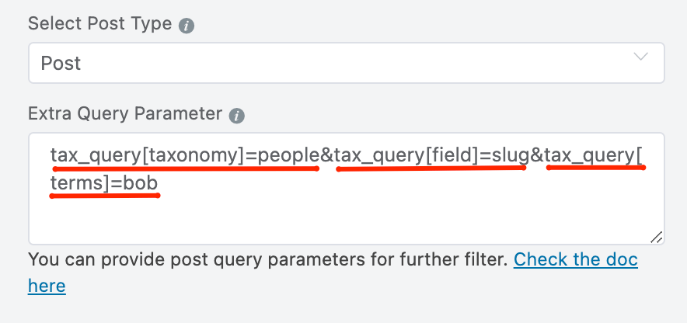Viewport: 687px width, 323px height.
Task: Click the textarea resize grip icon
Action: point(656,237)
